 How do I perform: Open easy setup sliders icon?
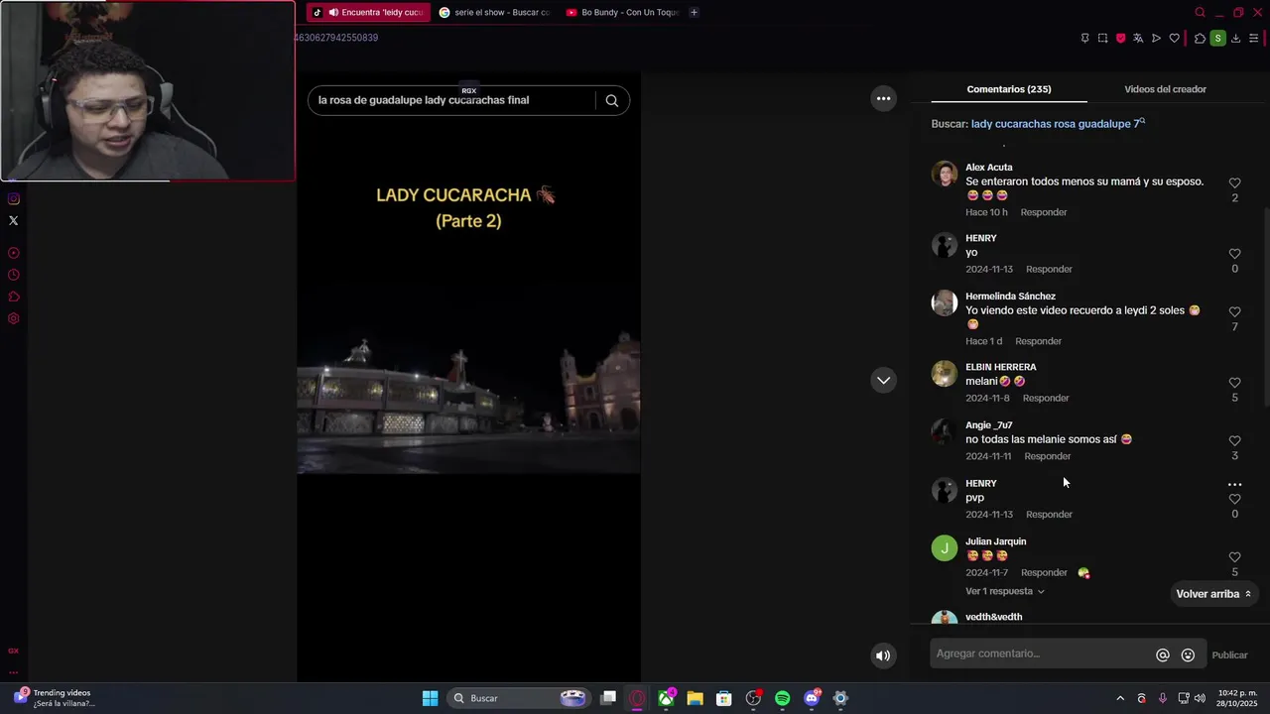(1253, 38)
